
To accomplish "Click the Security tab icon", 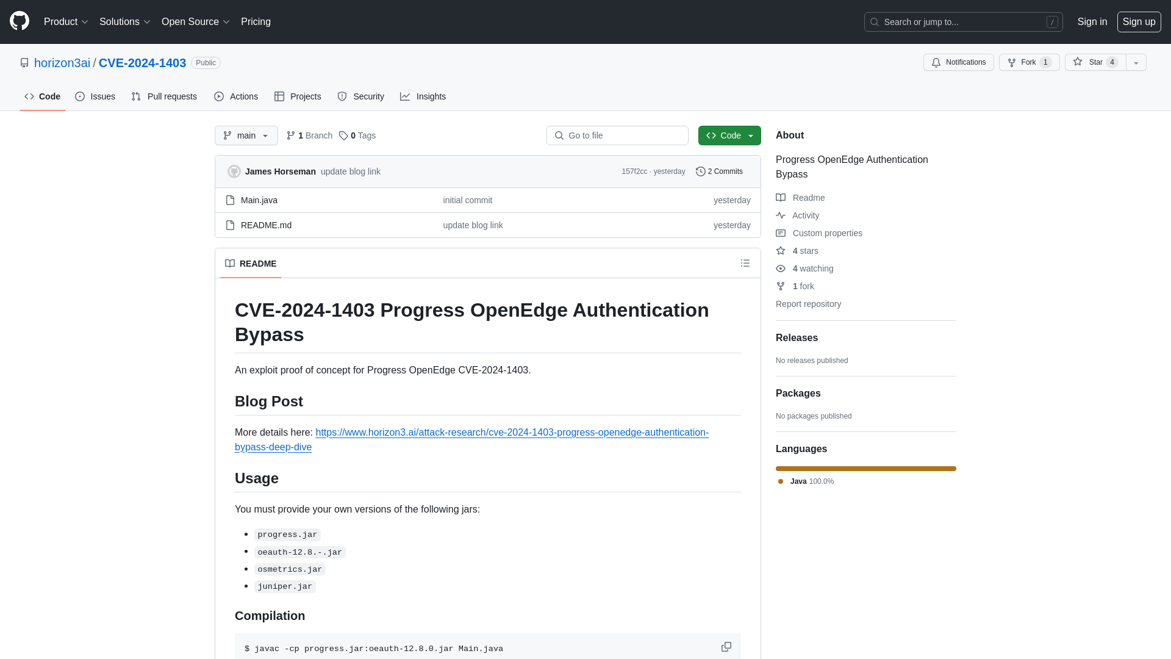I will coord(342,96).
